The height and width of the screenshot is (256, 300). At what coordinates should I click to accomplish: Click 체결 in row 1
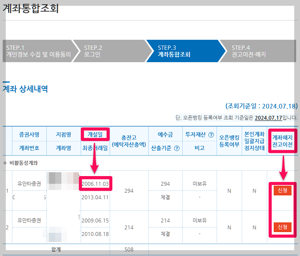tap(165, 197)
